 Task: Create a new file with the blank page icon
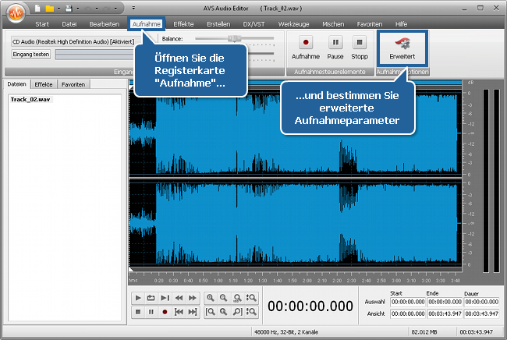click(x=37, y=9)
